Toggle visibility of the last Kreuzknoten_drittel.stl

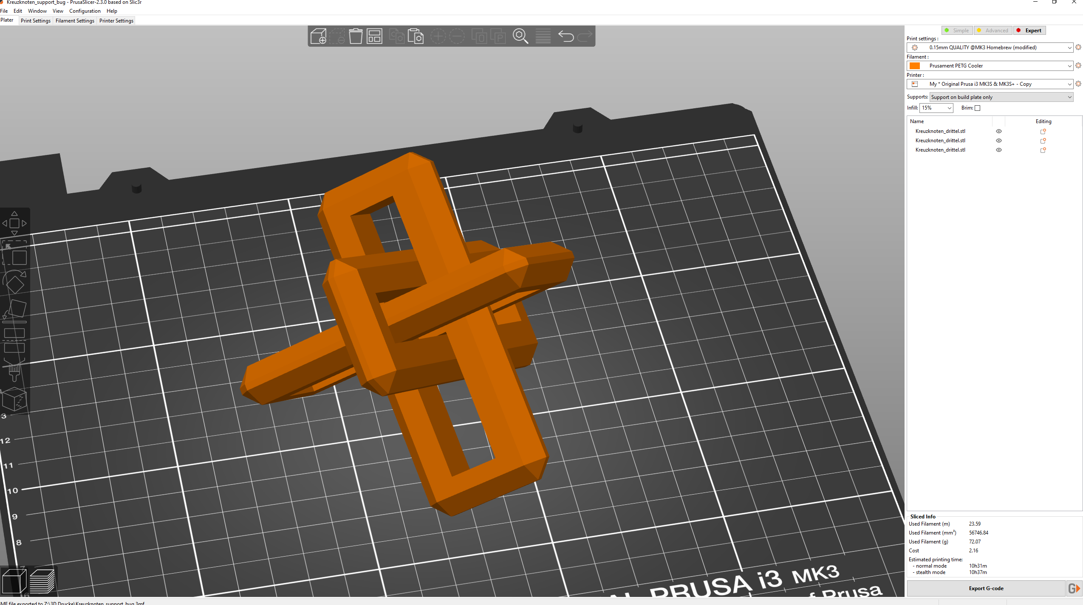pos(998,150)
